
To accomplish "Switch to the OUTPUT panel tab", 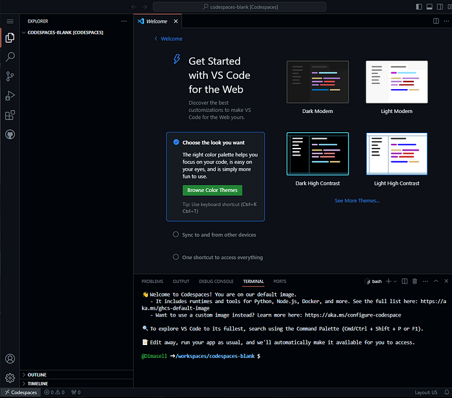I will 181,281.
